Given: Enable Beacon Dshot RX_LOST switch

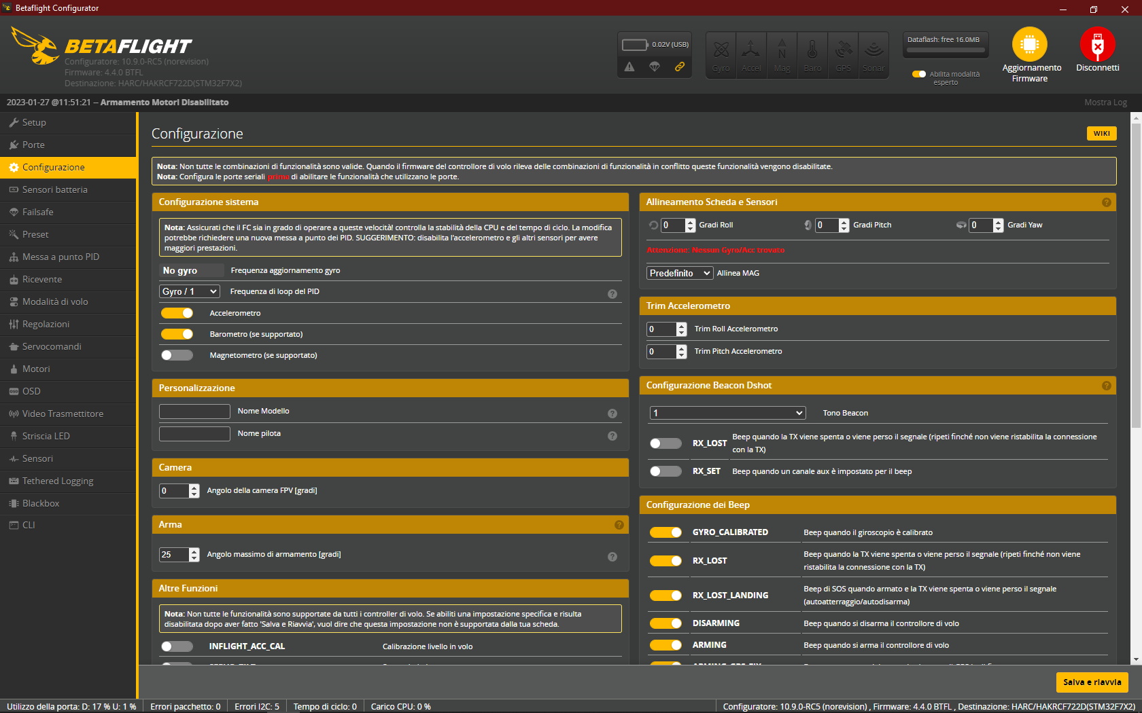Looking at the screenshot, I should [665, 443].
